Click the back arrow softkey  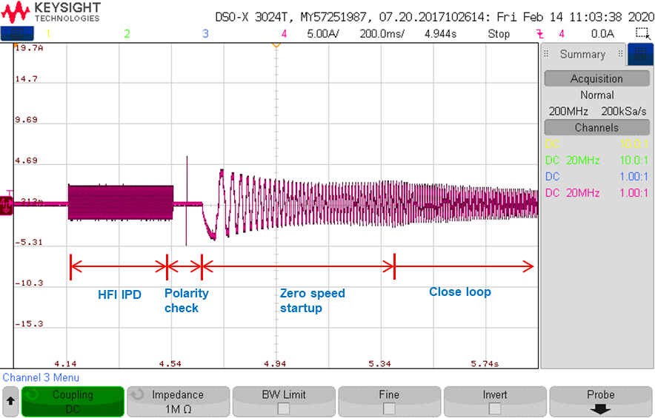10,401
